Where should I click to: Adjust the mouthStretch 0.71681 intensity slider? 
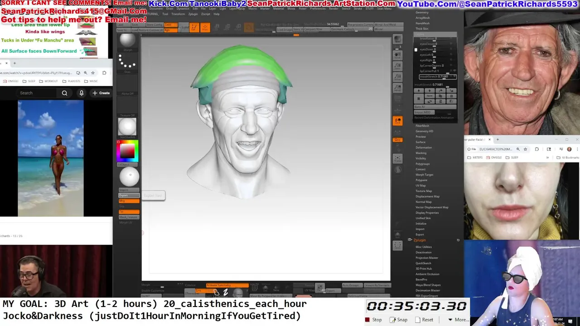pos(435,85)
